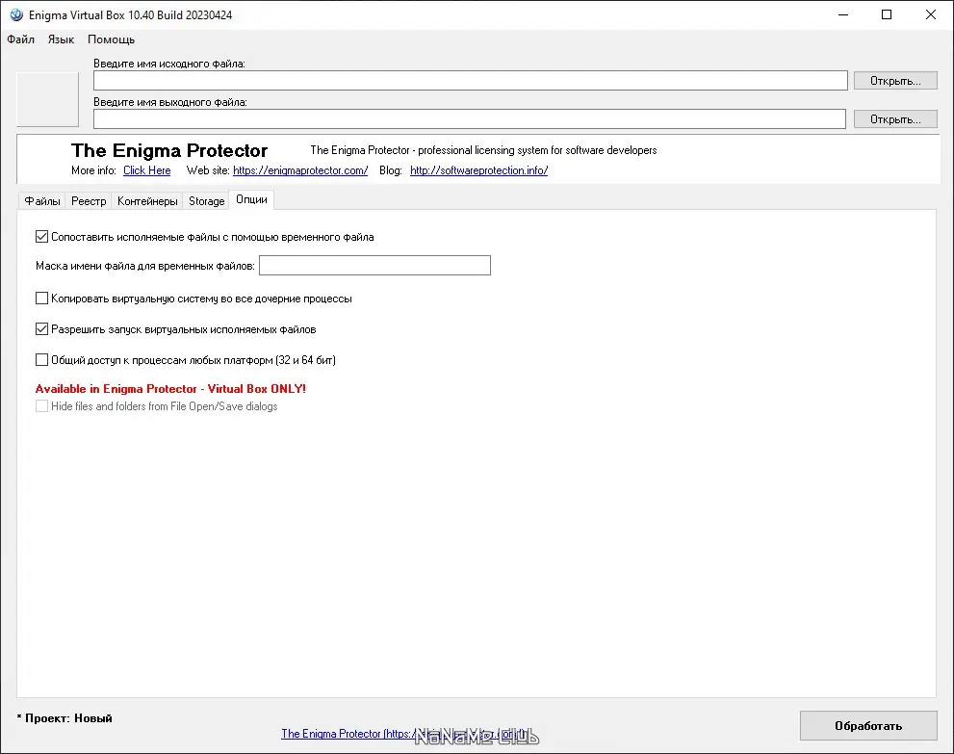Minimize the Enigma Virtual Box window
This screenshot has width=954, height=754.
coord(842,14)
